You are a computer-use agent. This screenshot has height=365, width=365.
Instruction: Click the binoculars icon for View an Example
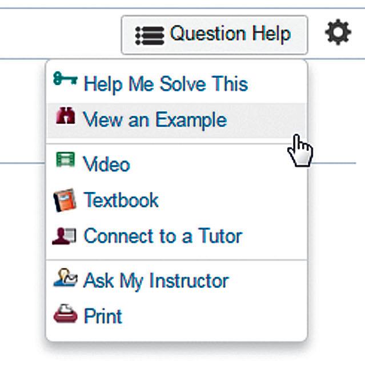63,117
